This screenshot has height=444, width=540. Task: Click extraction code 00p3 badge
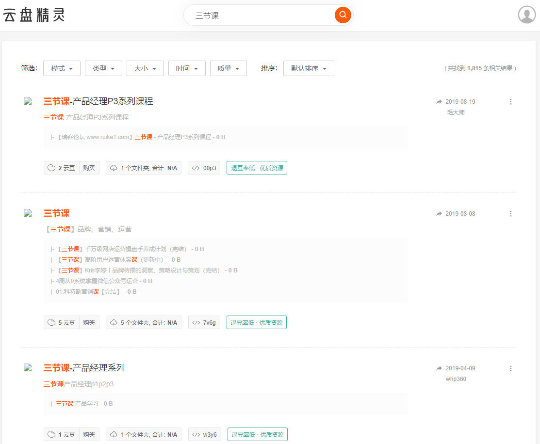(x=204, y=168)
